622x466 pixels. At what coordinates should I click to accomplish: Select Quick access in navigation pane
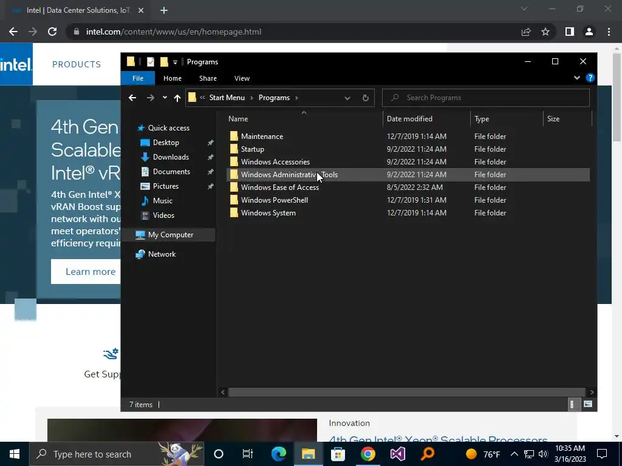point(169,128)
